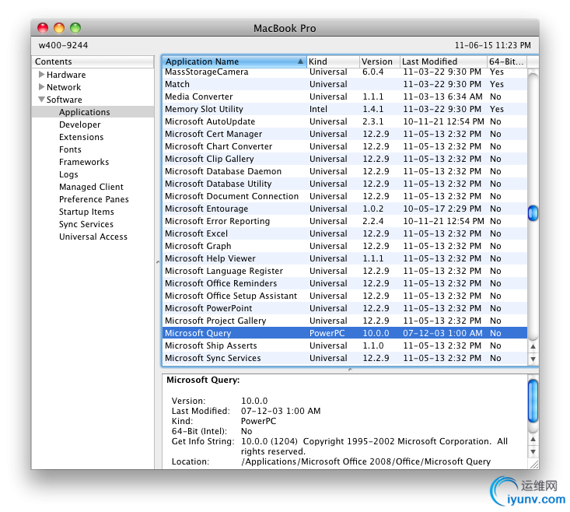570x512 pixels.
Task: Select the Microsoft Sync Services row
Action: 344,358
